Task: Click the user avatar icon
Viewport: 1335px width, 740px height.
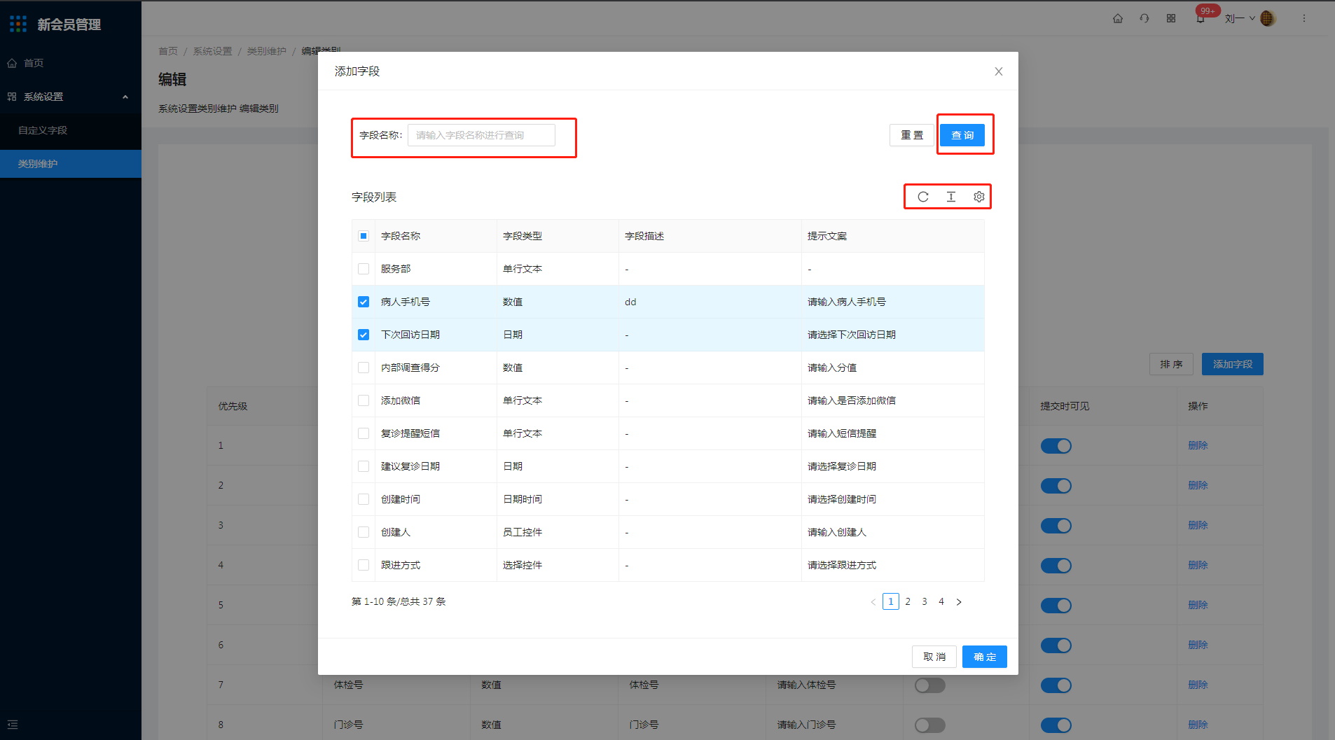Action: (x=1267, y=18)
